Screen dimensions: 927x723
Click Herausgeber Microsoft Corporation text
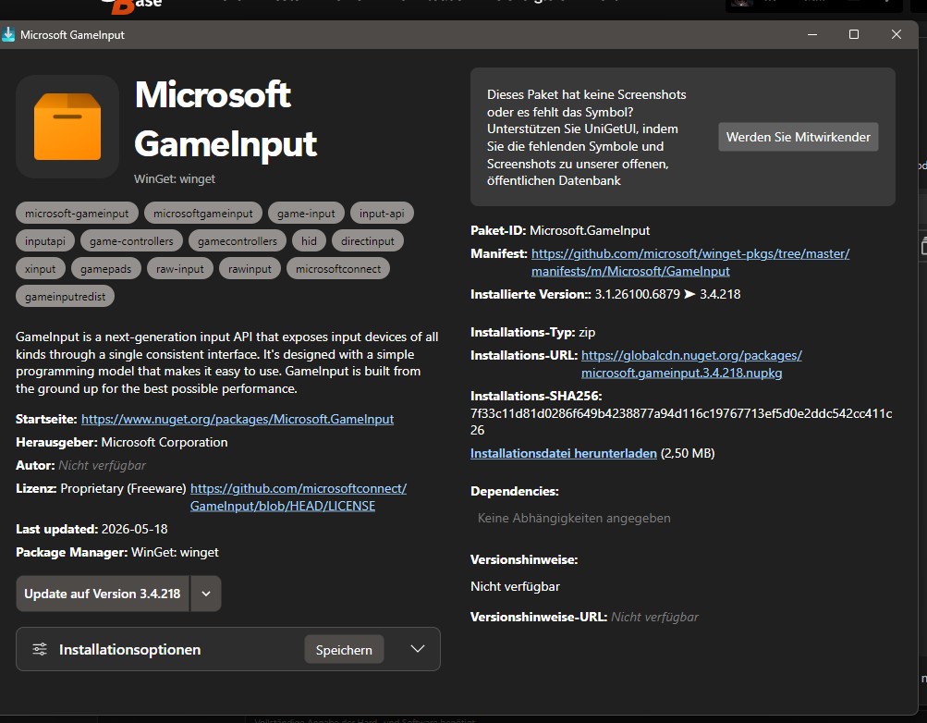(165, 442)
